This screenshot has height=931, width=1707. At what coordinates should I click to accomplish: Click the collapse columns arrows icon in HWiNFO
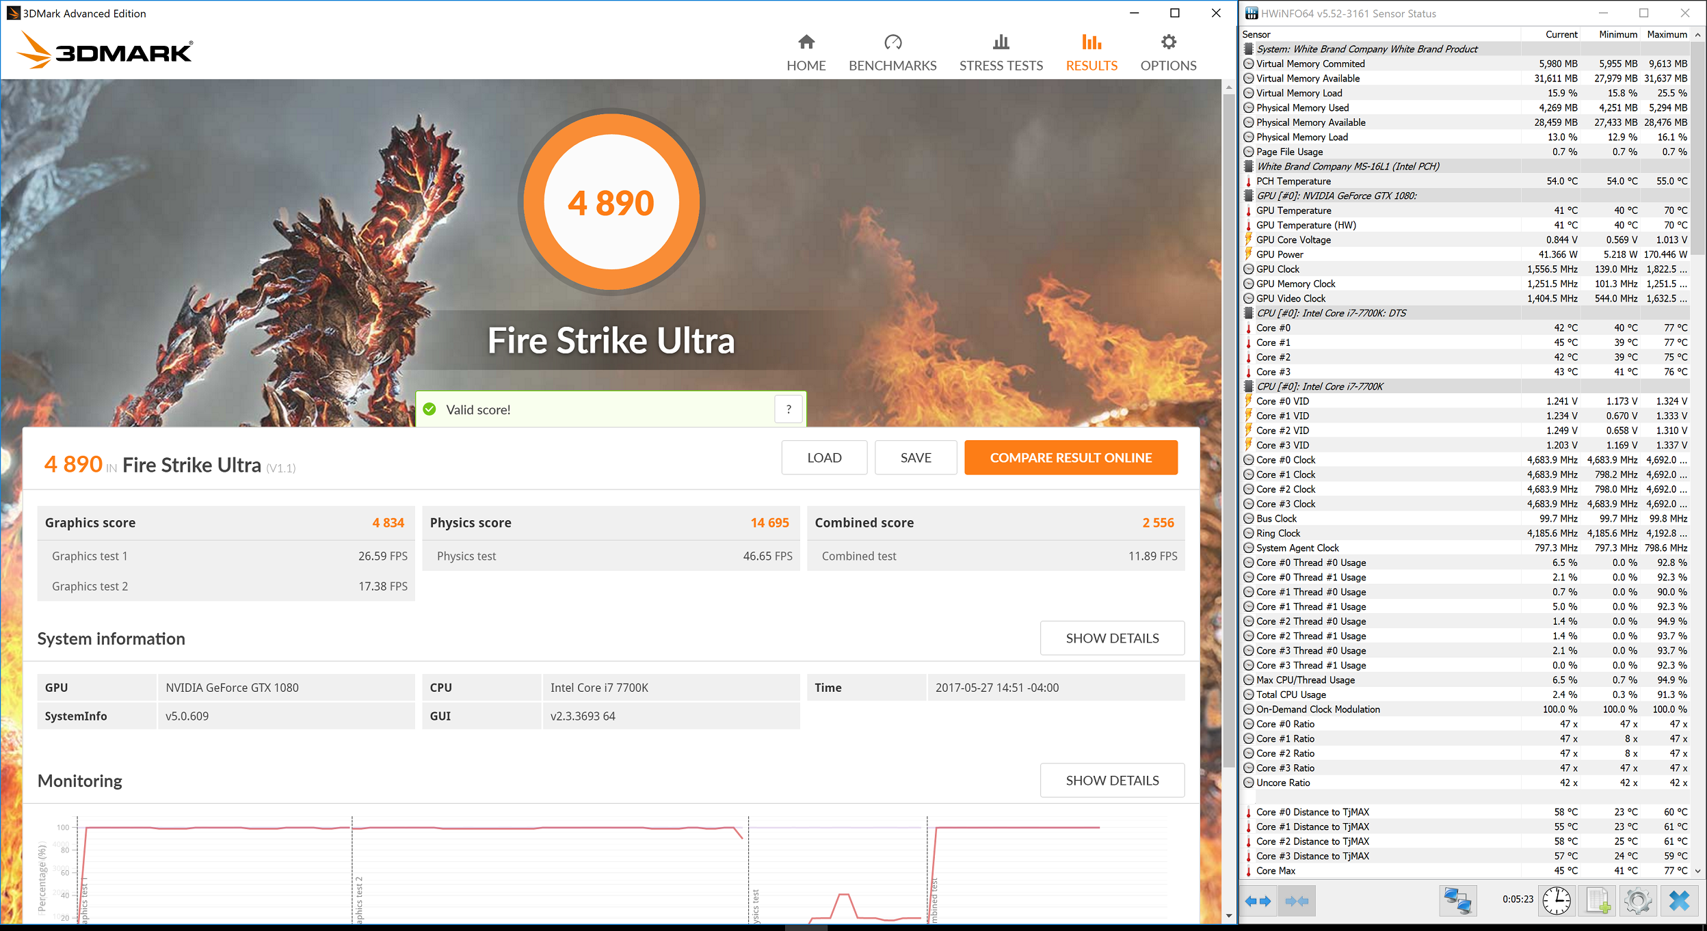coord(1297,901)
